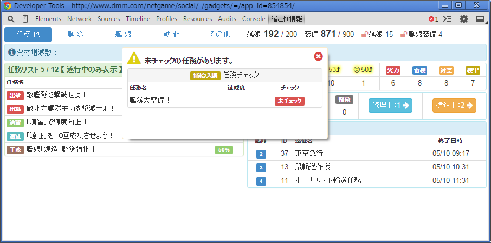The width and height of the screenshot is (491, 243).
Task: Click the 装備 871 / 900 counter
Action: 329,35
